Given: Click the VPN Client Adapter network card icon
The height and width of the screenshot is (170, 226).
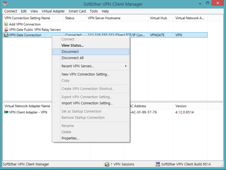Looking at the screenshot, I should point(6,112).
